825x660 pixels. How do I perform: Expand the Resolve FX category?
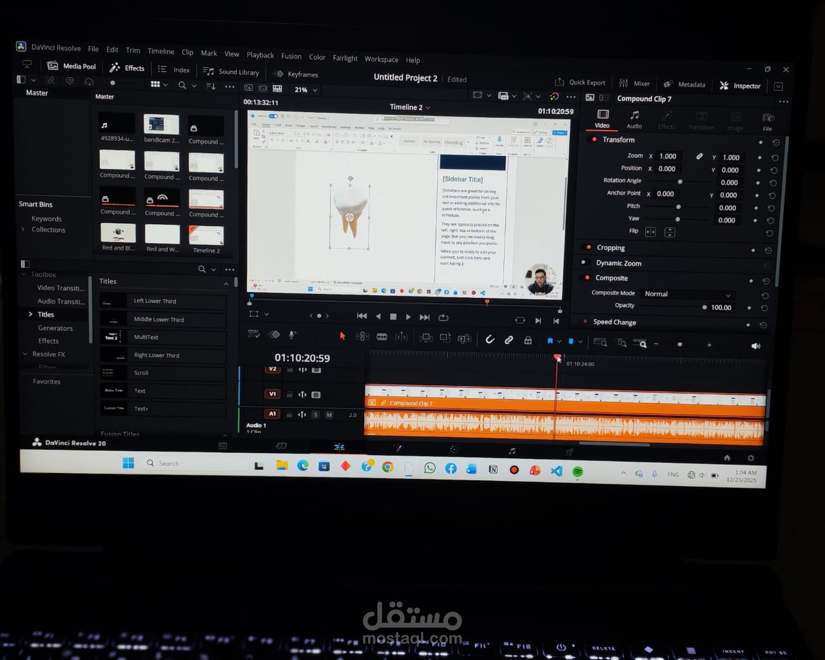pyautogui.click(x=25, y=354)
